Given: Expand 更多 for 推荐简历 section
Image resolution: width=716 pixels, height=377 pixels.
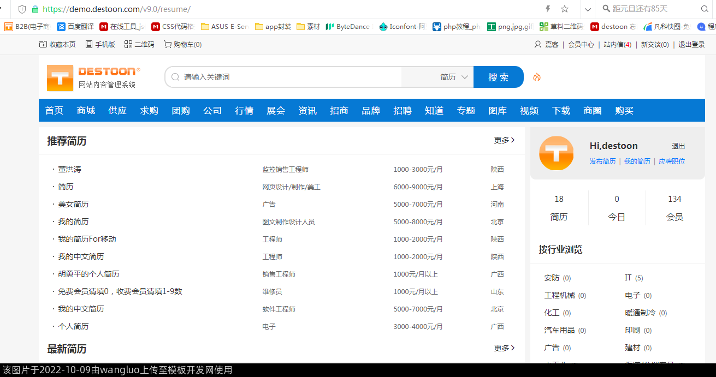Looking at the screenshot, I should [504, 140].
